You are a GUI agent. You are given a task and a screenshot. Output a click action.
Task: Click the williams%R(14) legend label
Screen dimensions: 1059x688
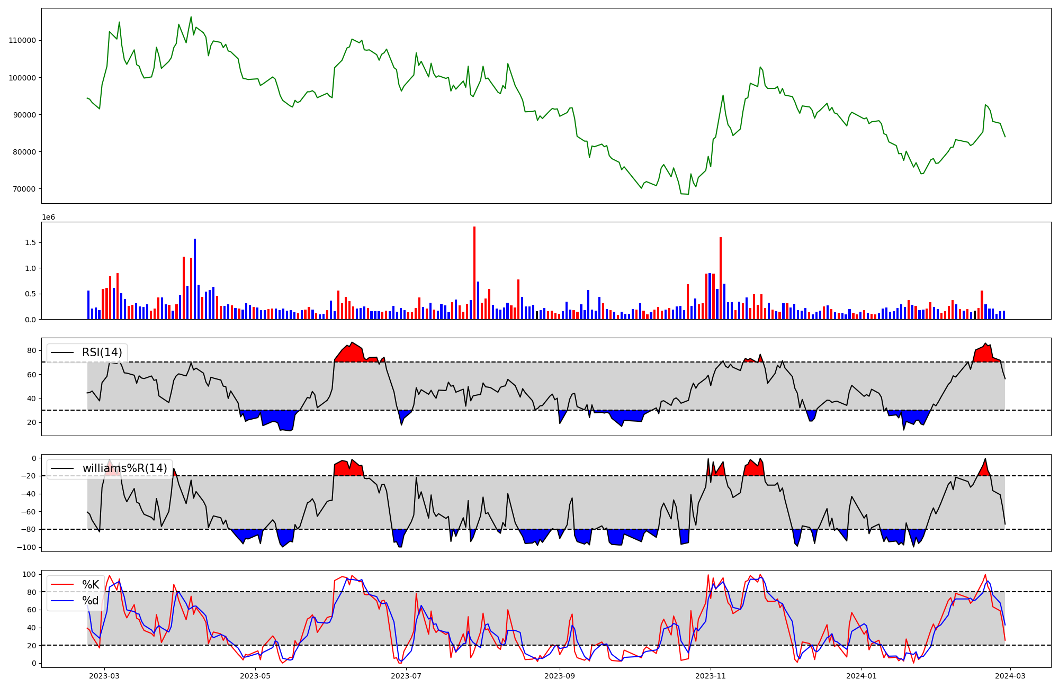coord(124,468)
